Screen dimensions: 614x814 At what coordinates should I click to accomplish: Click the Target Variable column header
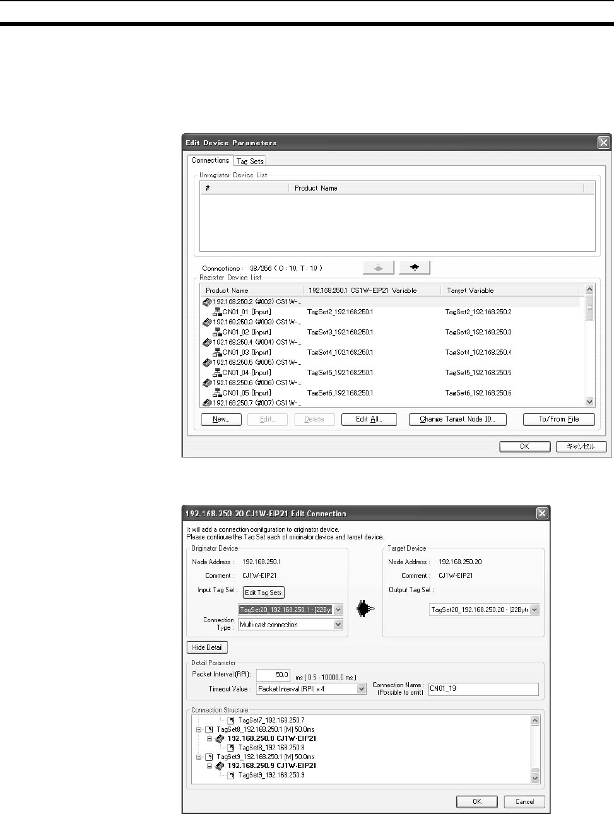(x=510, y=290)
